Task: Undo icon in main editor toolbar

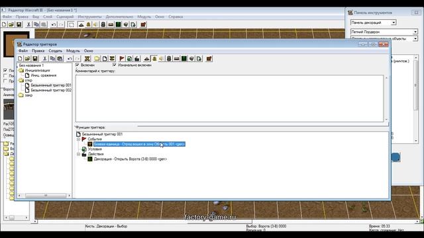Action: (54, 24)
